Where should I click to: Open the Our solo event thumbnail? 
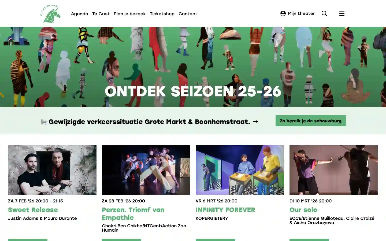(x=334, y=170)
